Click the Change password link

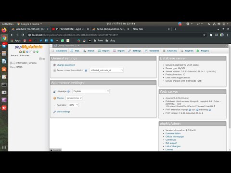pos(65,65)
